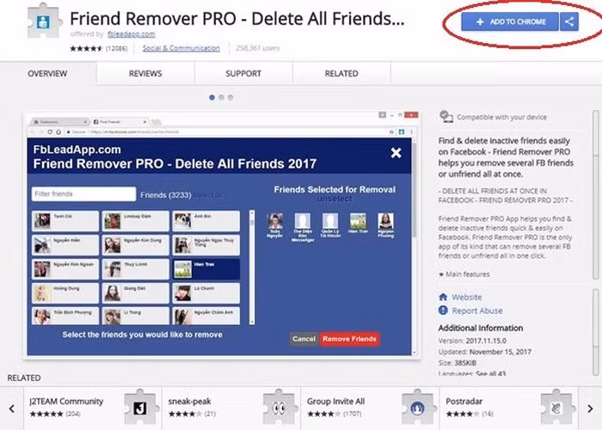The height and width of the screenshot is (430, 602).
Task: Select the second carousel dot indicator
Action: click(221, 97)
